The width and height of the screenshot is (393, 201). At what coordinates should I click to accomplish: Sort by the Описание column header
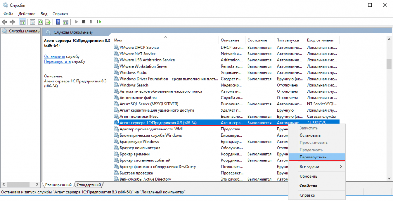pos(232,40)
